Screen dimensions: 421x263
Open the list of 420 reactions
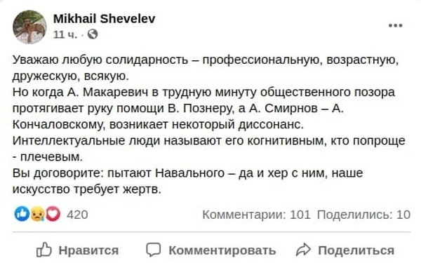(x=77, y=215)
